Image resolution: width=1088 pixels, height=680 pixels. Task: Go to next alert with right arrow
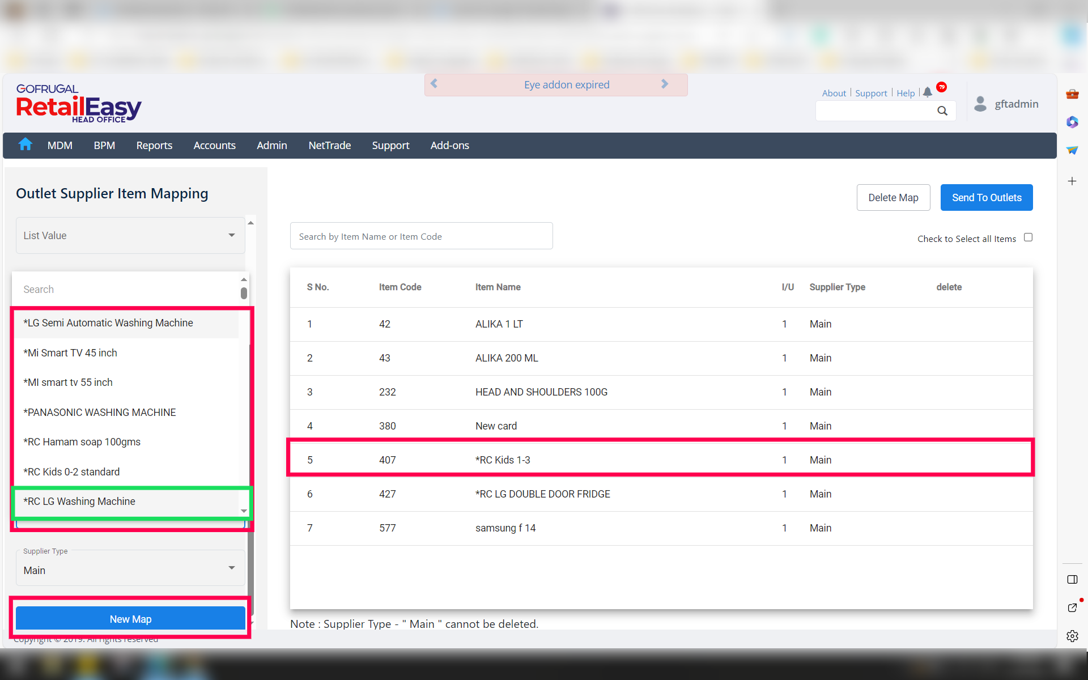(x=665, y=84)
